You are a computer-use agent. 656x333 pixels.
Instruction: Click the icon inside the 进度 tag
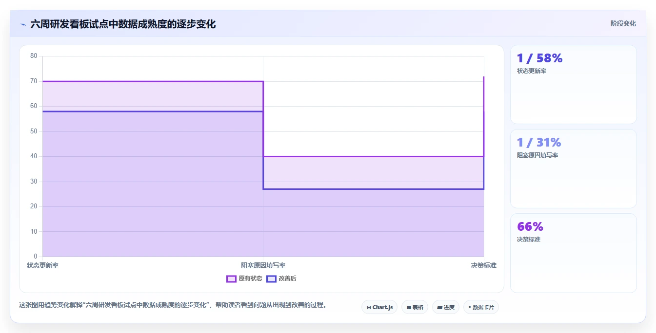coord(439,308)
